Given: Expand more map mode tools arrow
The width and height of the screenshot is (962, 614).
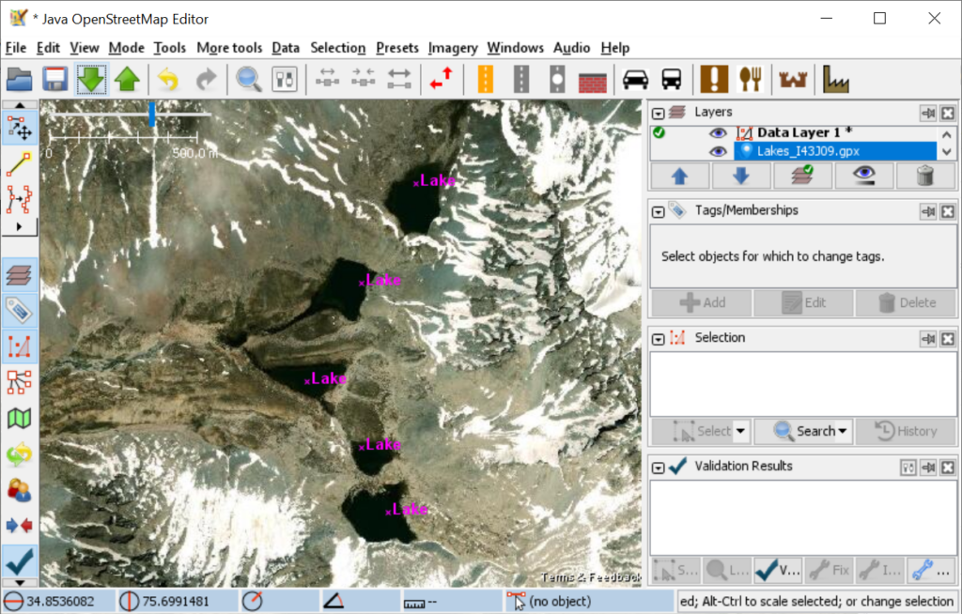Looking at the screenshot, I should pos(19,226).
